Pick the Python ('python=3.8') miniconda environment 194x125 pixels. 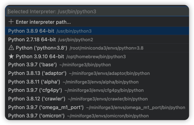point(41,48)
